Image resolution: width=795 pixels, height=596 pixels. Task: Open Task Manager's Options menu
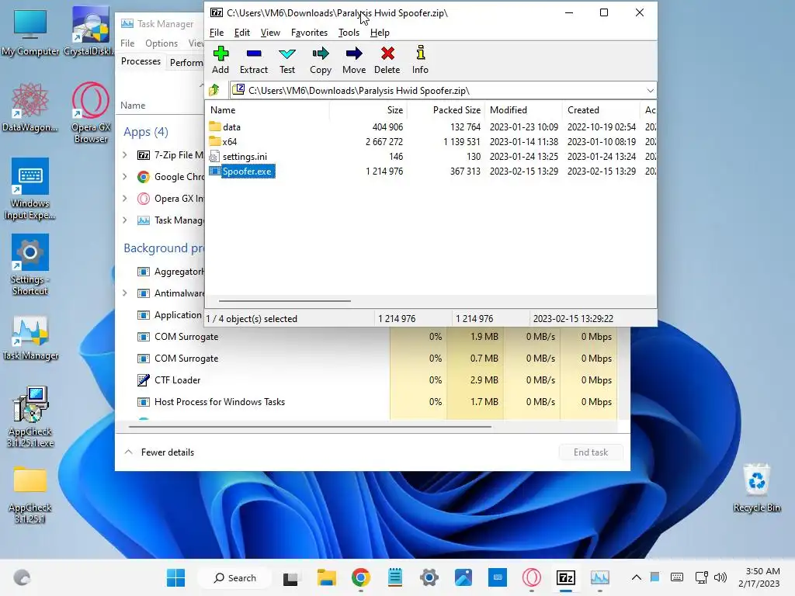[161, 43]
